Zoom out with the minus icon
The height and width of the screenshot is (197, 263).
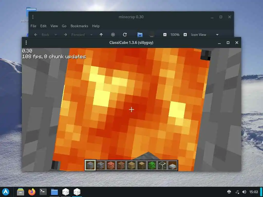coord(165,35)
